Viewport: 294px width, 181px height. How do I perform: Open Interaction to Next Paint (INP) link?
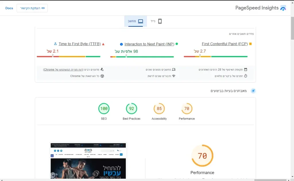pos(149,44)
